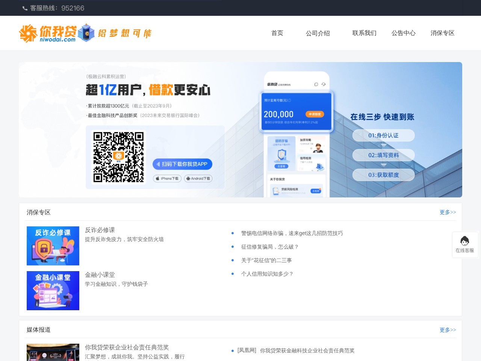Click the 给梦想可能 slogan image
Viewport: 481px width, 361px height.
[124, 33]
